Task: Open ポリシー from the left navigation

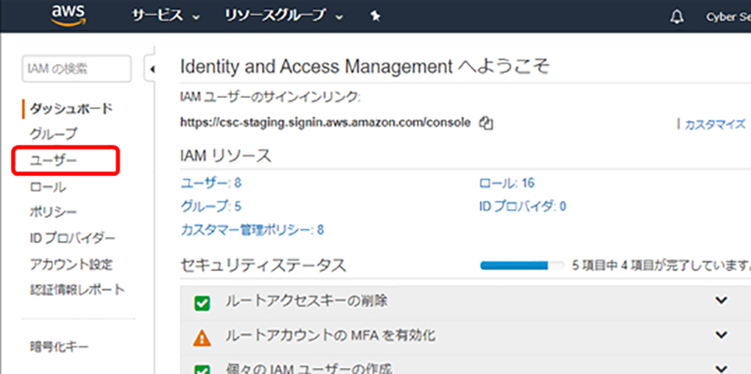Action: tap(54, 212)
